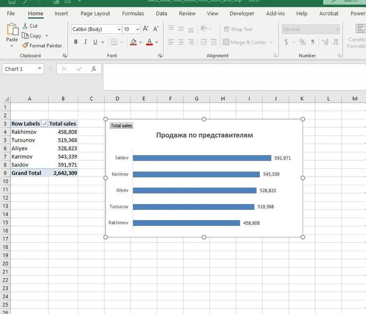Apply the red font color swatch
The height and width of the screenshot is (314, 366).
click(150, 42)
